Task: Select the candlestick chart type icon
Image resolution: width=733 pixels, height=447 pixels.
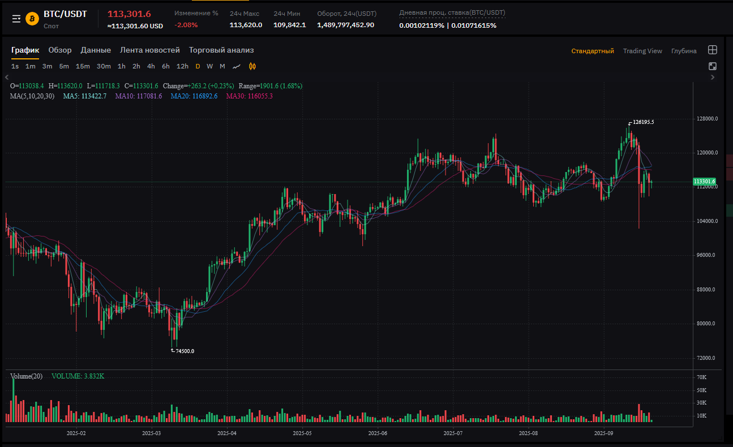Action: tap(252, 66)
